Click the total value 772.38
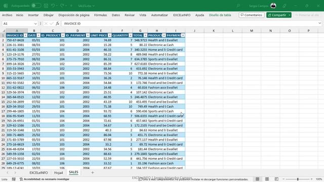324x182 pixels. coord(140,73)
